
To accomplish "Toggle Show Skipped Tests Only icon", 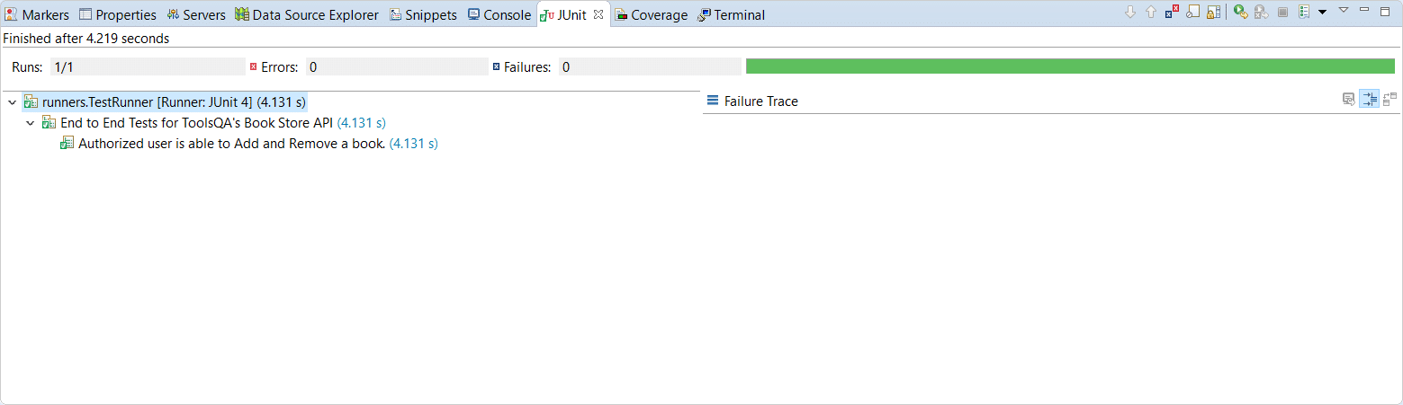I will pos(1192,13).
